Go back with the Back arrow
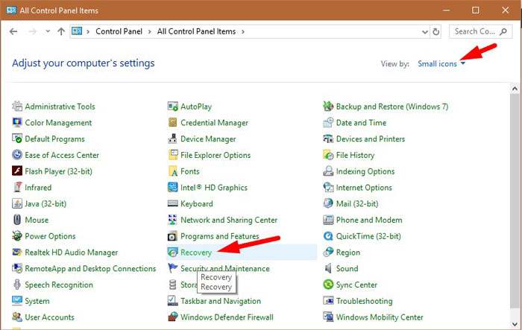522x330 pixels. [x=13, y=31]
